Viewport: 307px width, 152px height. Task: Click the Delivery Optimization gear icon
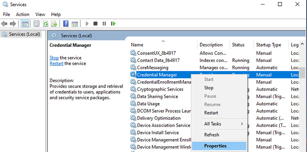coord(133,118)
